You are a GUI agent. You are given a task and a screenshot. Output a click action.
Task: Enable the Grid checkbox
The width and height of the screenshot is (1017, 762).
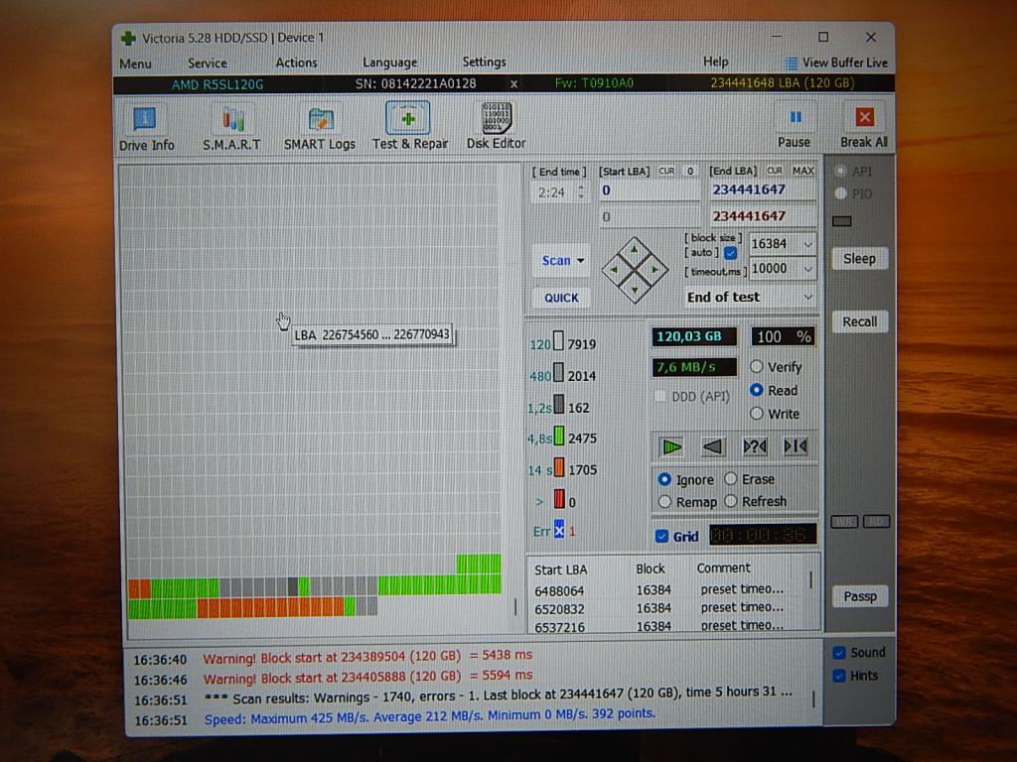pos(662,537)
